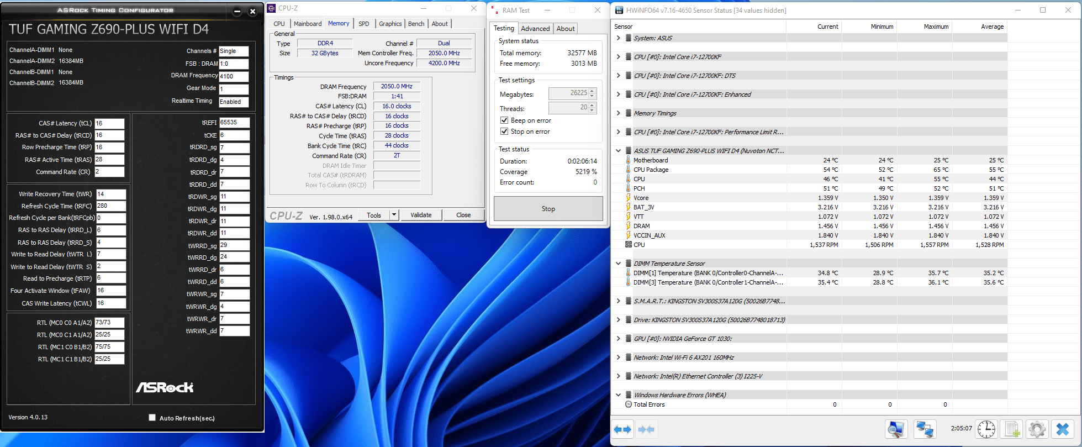The width and height of the screenshot is (1082, 447).
Task: Expand the S.M.A.R.T.: KINGSTON sensor group
Action: pos(619,301)
